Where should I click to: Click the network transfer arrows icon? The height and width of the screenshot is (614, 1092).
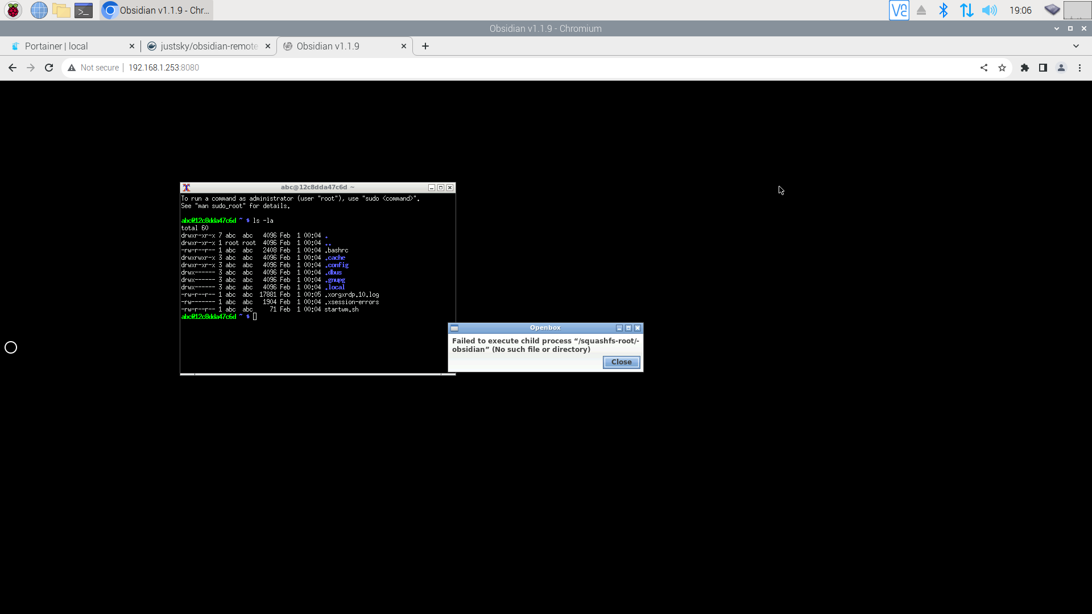pos(966,10)
